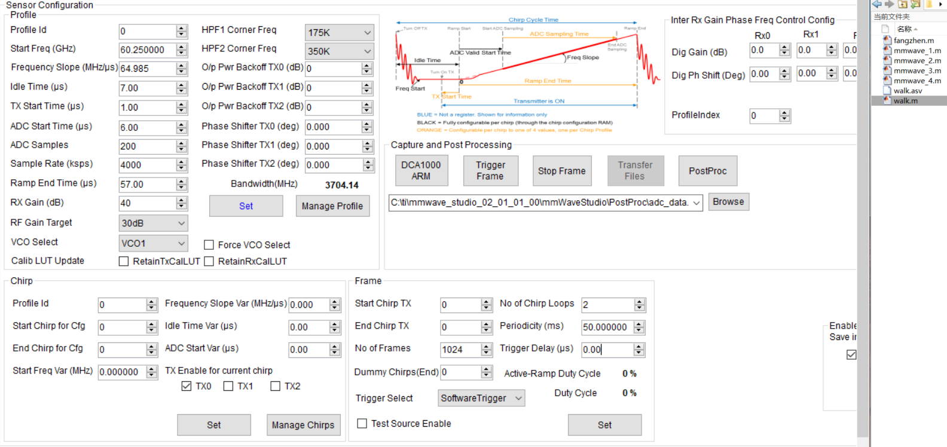Enable TX1 for the current chirp
The image size is (947, 447).
coord(228,386)
